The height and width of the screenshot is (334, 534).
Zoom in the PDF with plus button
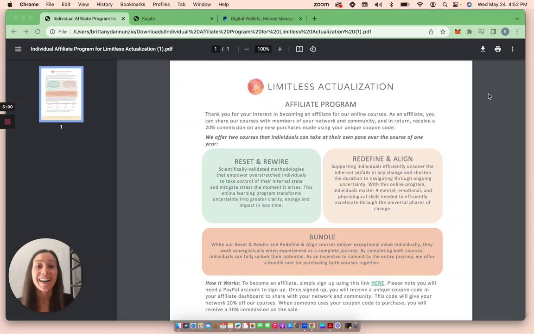280,49
